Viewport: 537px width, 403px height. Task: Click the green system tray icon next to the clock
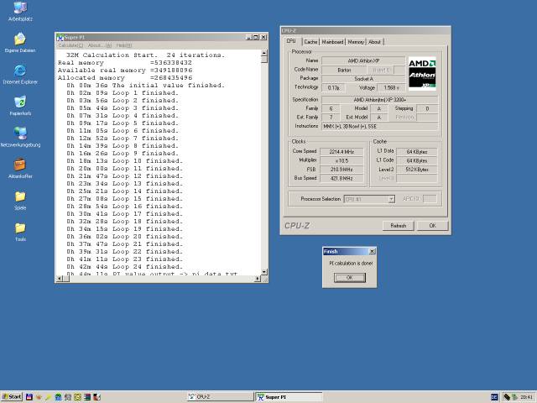514,397
